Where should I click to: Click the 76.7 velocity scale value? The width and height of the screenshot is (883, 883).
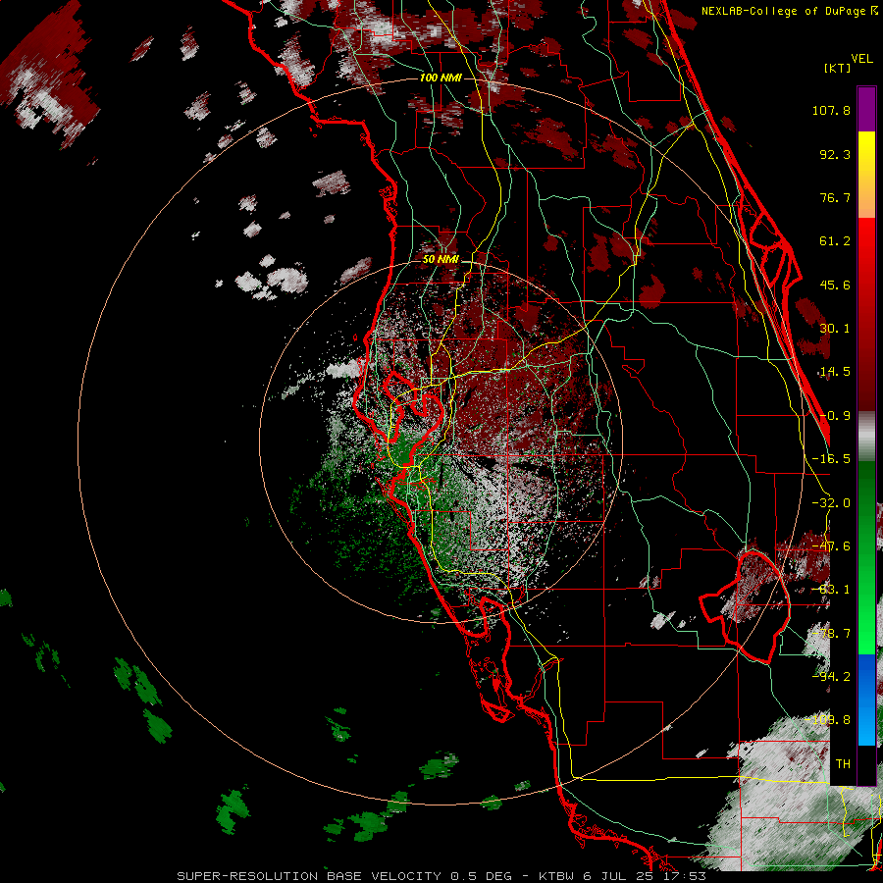click(835, 197)
